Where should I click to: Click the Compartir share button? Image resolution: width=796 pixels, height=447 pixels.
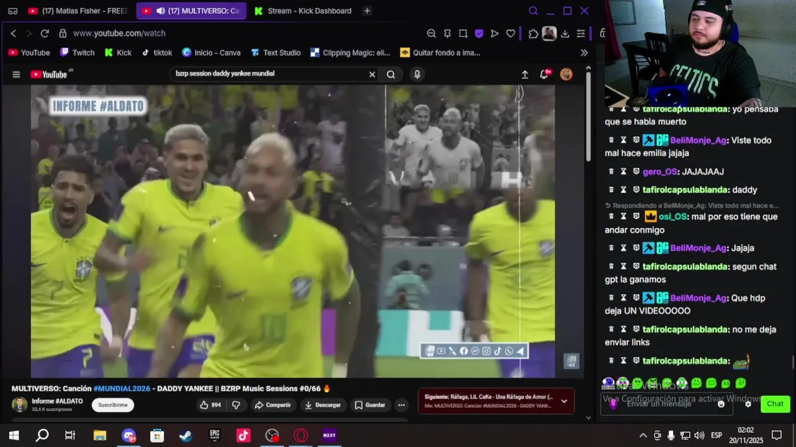pyautogui.click(x=272, y=405)
